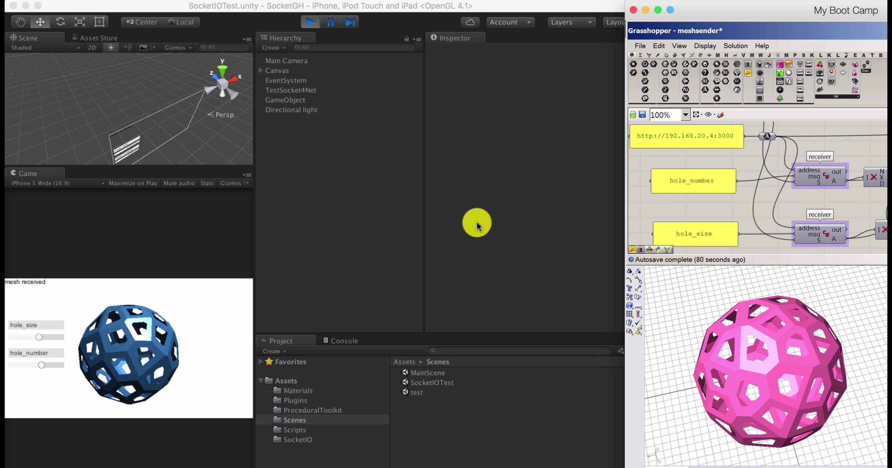Open the Project panel Create dropdown
This screenshot has width=892, height=468.
[274, 351]
